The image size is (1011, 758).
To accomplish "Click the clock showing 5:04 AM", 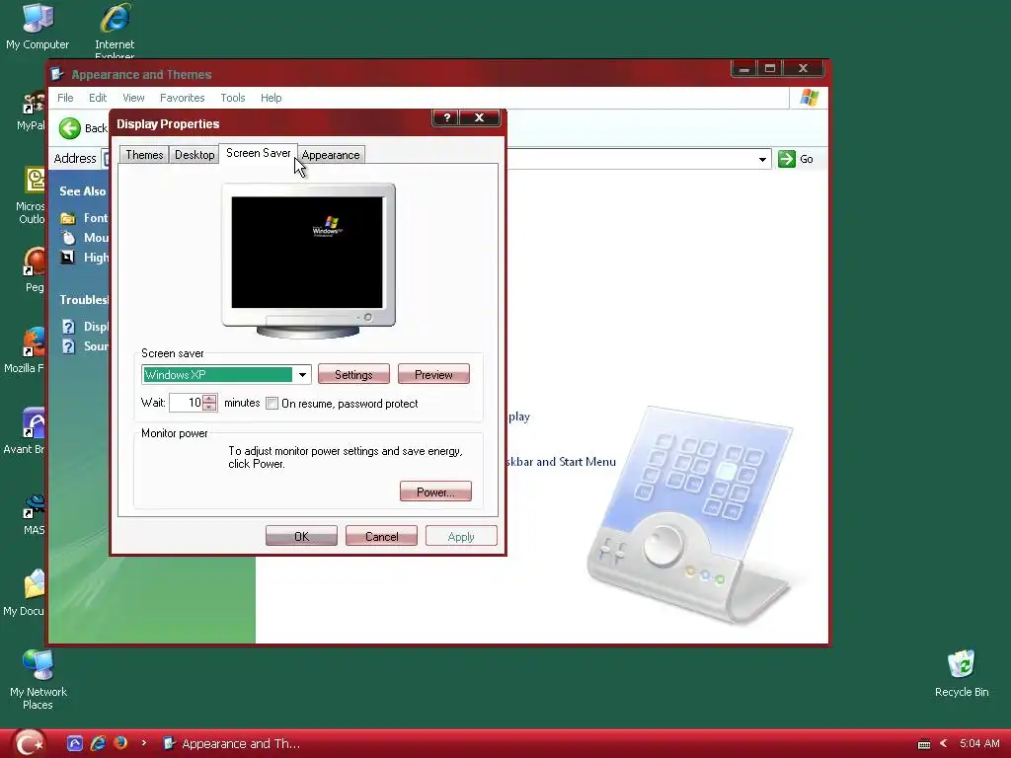I will (979, 743).
